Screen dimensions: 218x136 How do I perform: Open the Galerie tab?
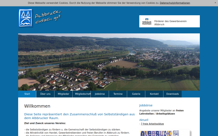[136, 94]
